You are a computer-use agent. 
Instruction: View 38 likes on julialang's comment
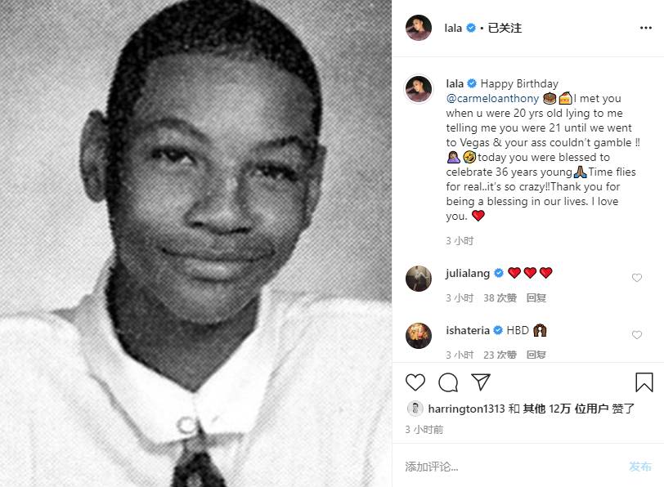coord(500,298)
